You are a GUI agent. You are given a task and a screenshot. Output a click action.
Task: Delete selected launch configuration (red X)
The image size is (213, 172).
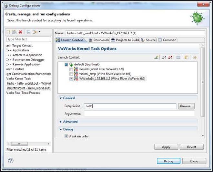point(20,32)
